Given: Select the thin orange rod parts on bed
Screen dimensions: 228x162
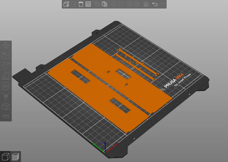Looking at the screenshot, I should click(x=137, y=64).
